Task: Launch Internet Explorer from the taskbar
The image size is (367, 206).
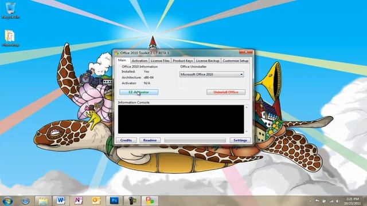Action: click(25, 201)
